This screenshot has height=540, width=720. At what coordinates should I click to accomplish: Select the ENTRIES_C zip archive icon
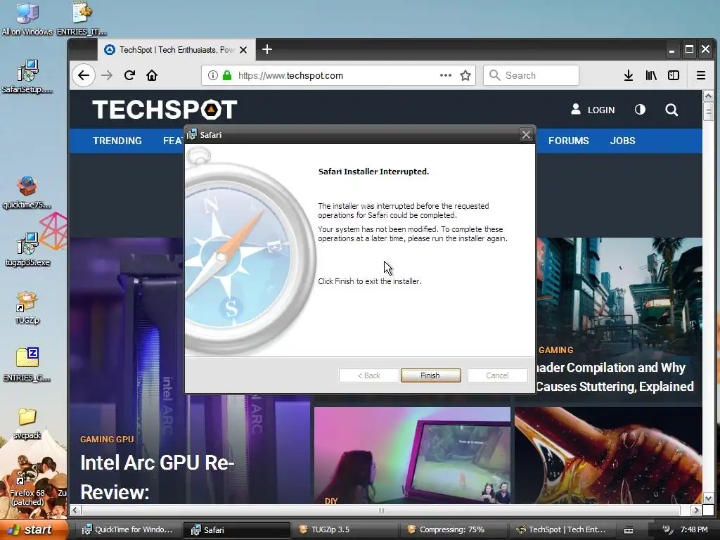(27, 365)
